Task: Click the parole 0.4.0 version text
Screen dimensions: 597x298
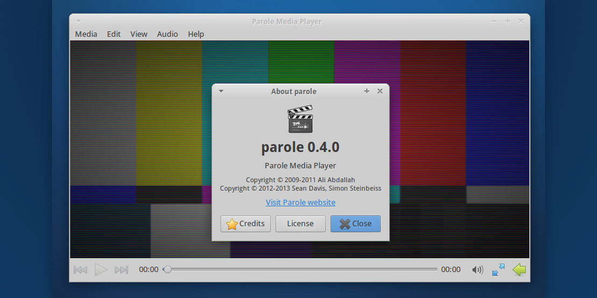Action: pos(301,147)
